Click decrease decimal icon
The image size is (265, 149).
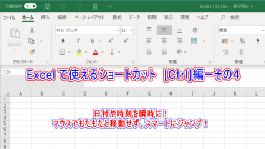tap(241, 52)
